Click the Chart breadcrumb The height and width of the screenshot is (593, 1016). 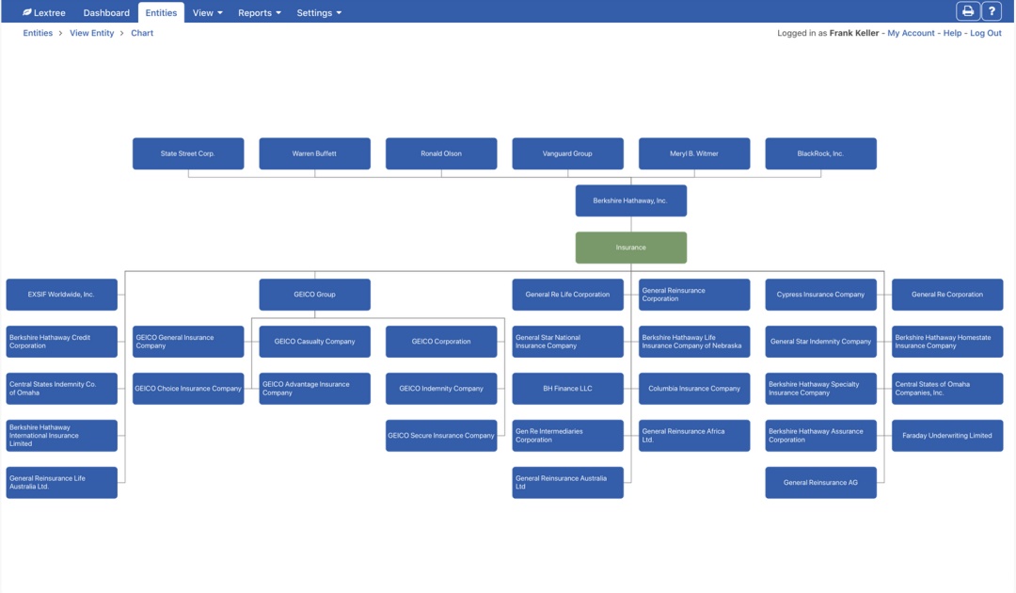(x=142, y=33)
